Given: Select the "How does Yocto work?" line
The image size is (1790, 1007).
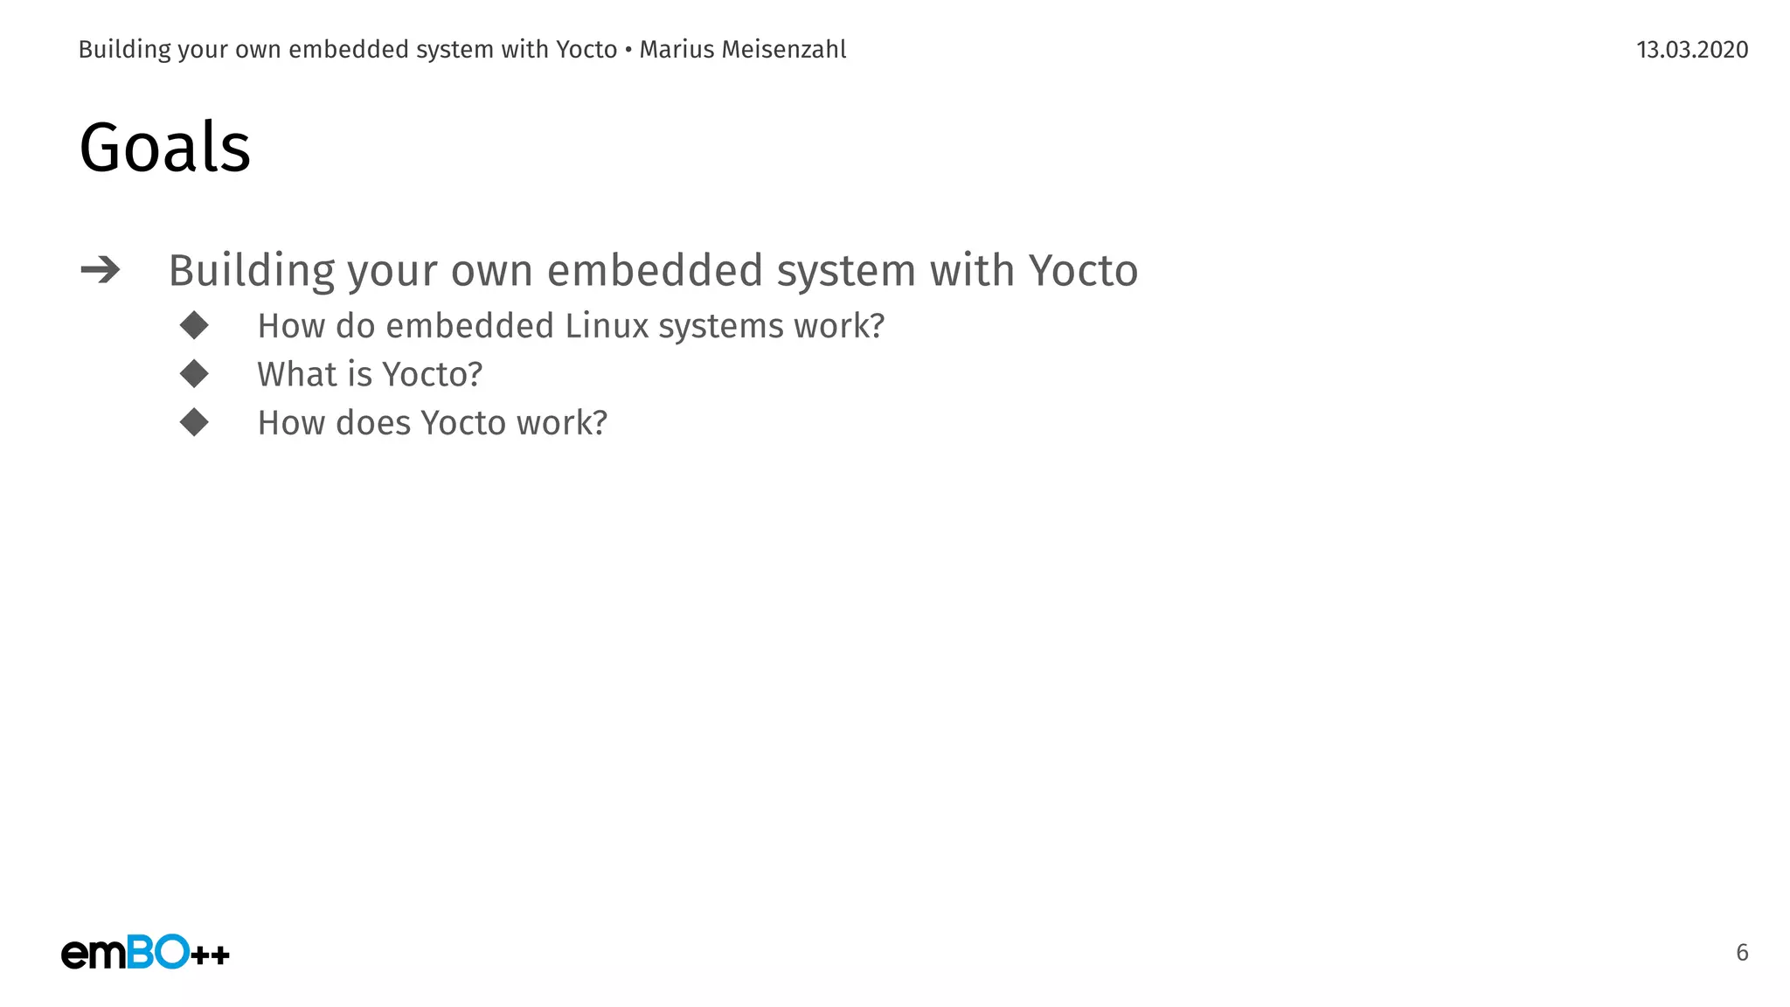Looking at the screenshot, I should pos(432,423).
